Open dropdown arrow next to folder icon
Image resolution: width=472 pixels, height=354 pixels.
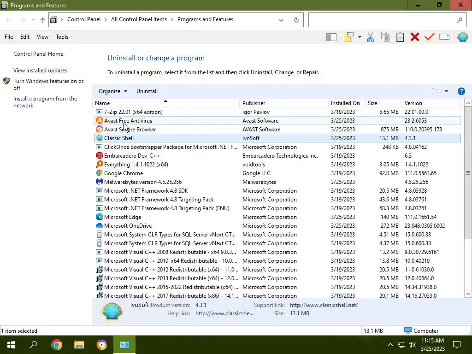click(x=360, y=37)
